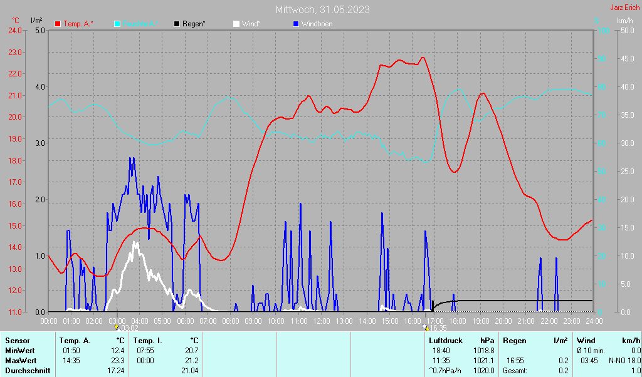Select the Luftdruck column header
The height and width of the screenshot is (377, 642).
pyautogui.click(x=446, y=341)
